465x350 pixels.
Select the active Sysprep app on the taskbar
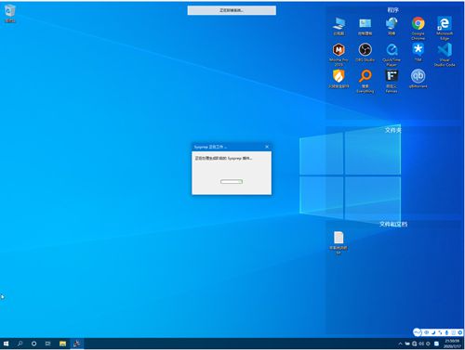tap(76, 344)
